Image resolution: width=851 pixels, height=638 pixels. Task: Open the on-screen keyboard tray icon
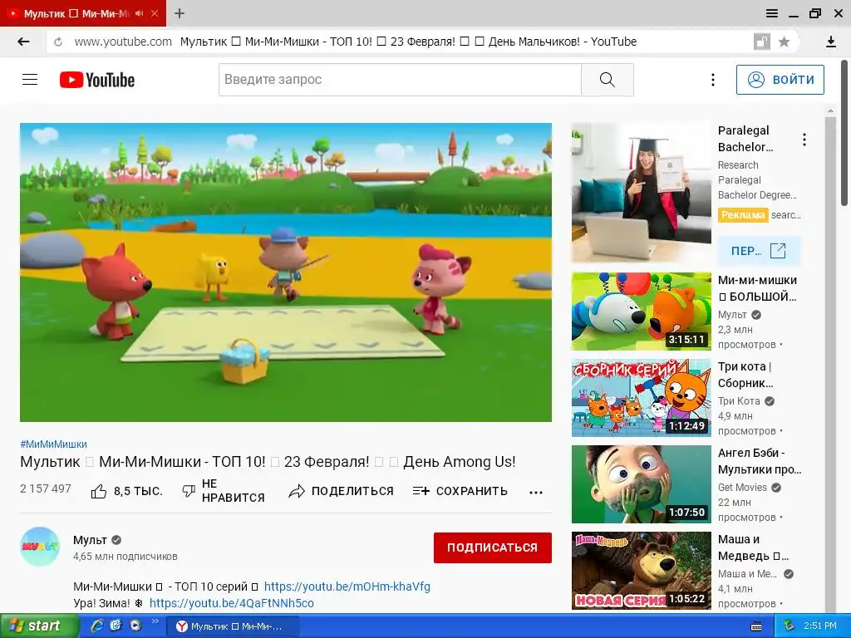click(x=756, y=626)
